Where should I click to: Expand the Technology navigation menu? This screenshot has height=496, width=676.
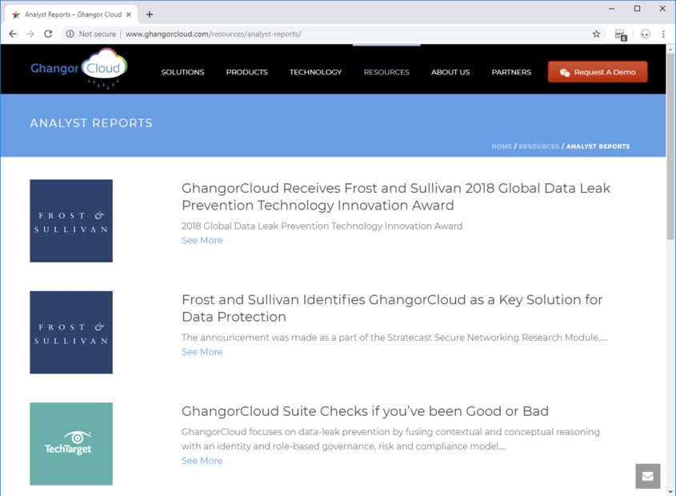tap(315, 72)
